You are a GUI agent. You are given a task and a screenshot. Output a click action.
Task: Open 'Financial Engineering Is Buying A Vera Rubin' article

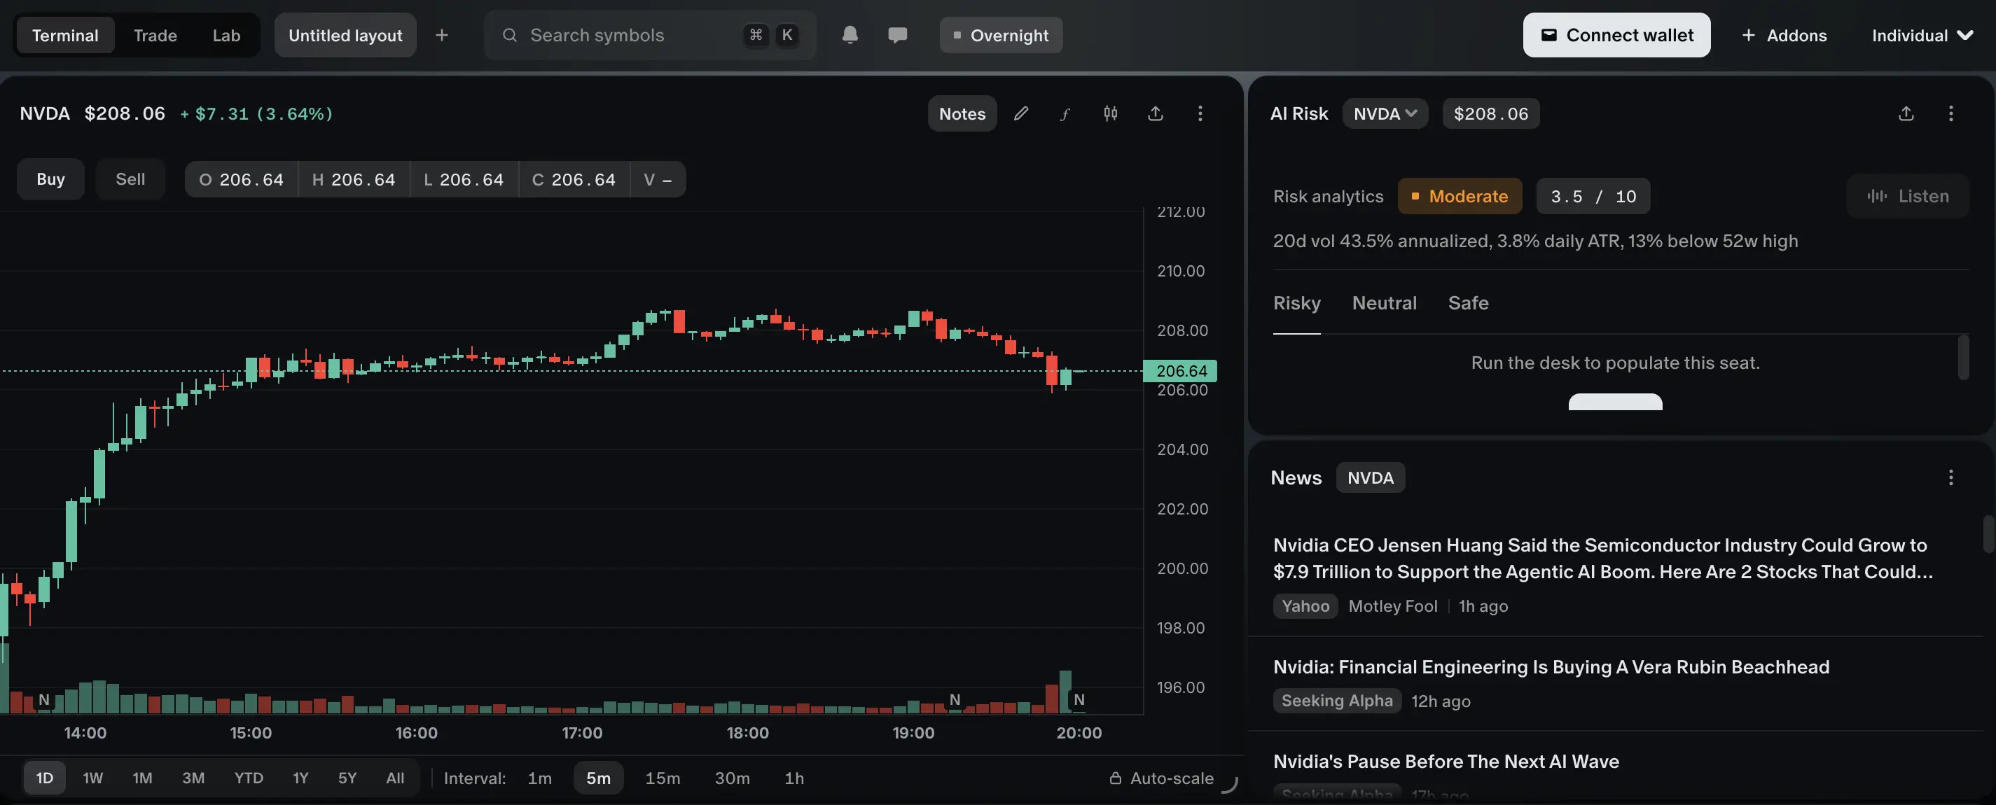(x=1551, y=667)
